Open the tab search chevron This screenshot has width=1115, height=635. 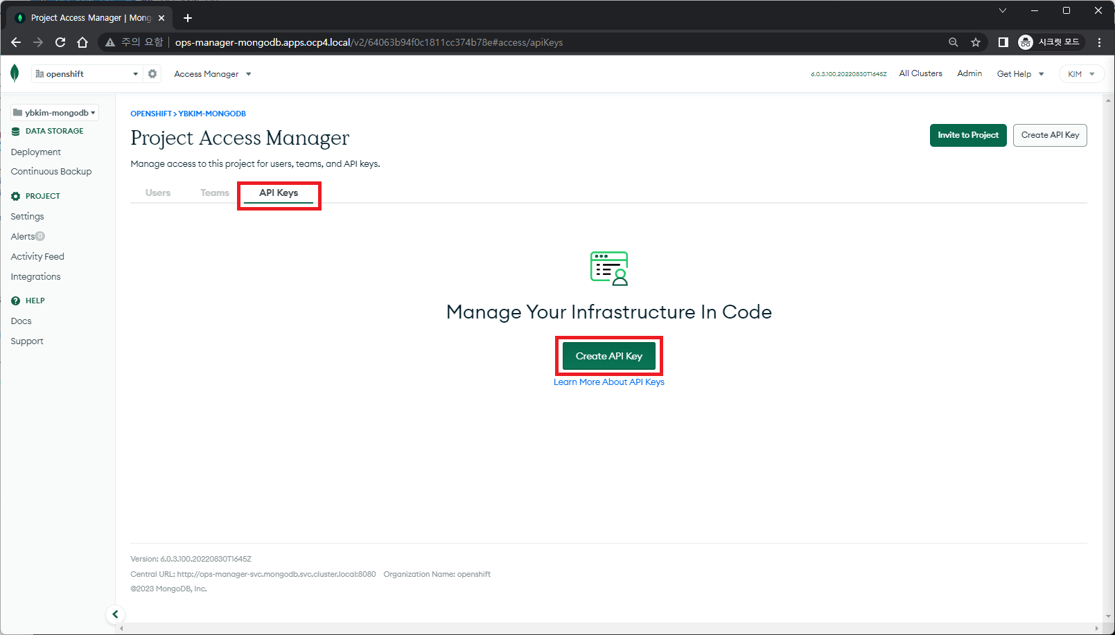tap(1002, 10)
